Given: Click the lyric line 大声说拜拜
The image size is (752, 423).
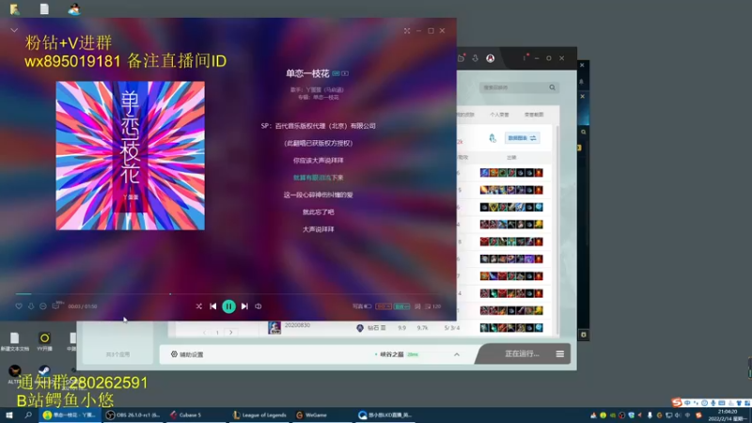Looking at the screenshot, I should [x=318, y=229].
